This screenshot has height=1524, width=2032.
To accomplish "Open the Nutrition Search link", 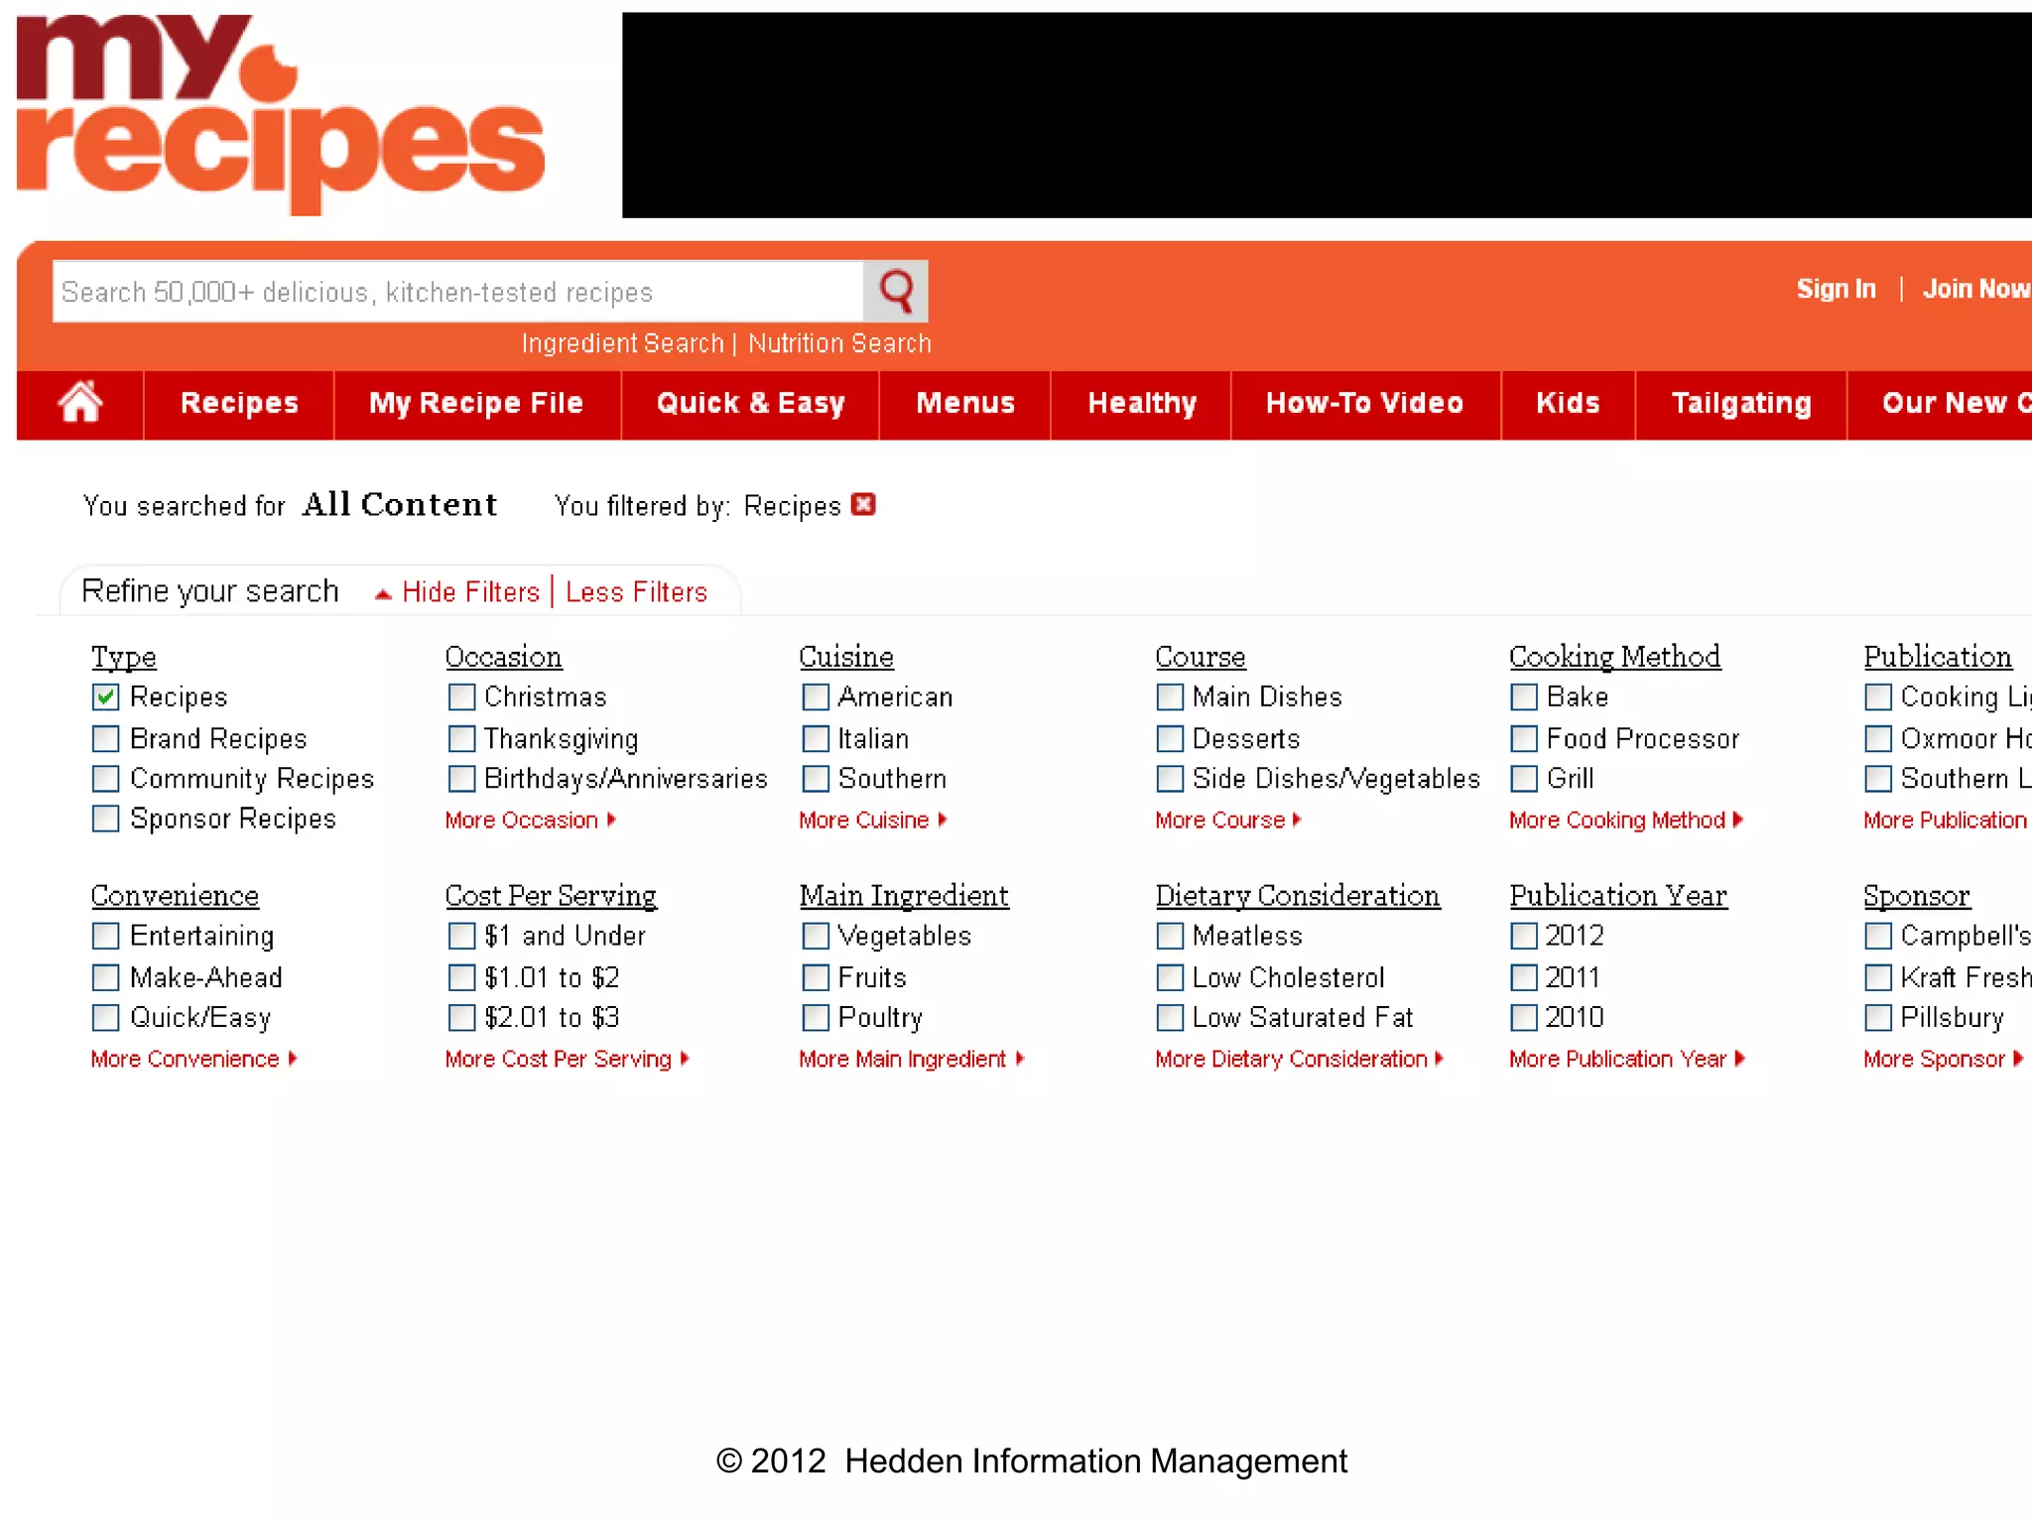I will (839, 343).
